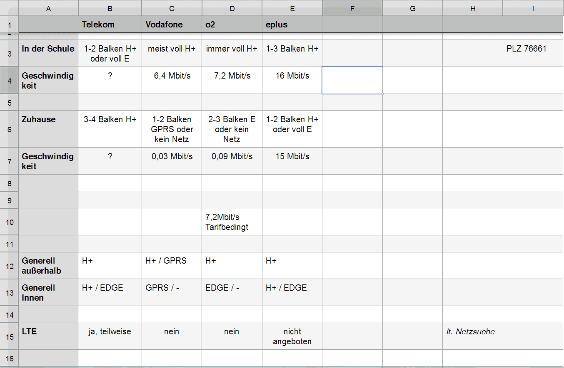Select column E header
564x368 pixels.
[x=292, y=8]
